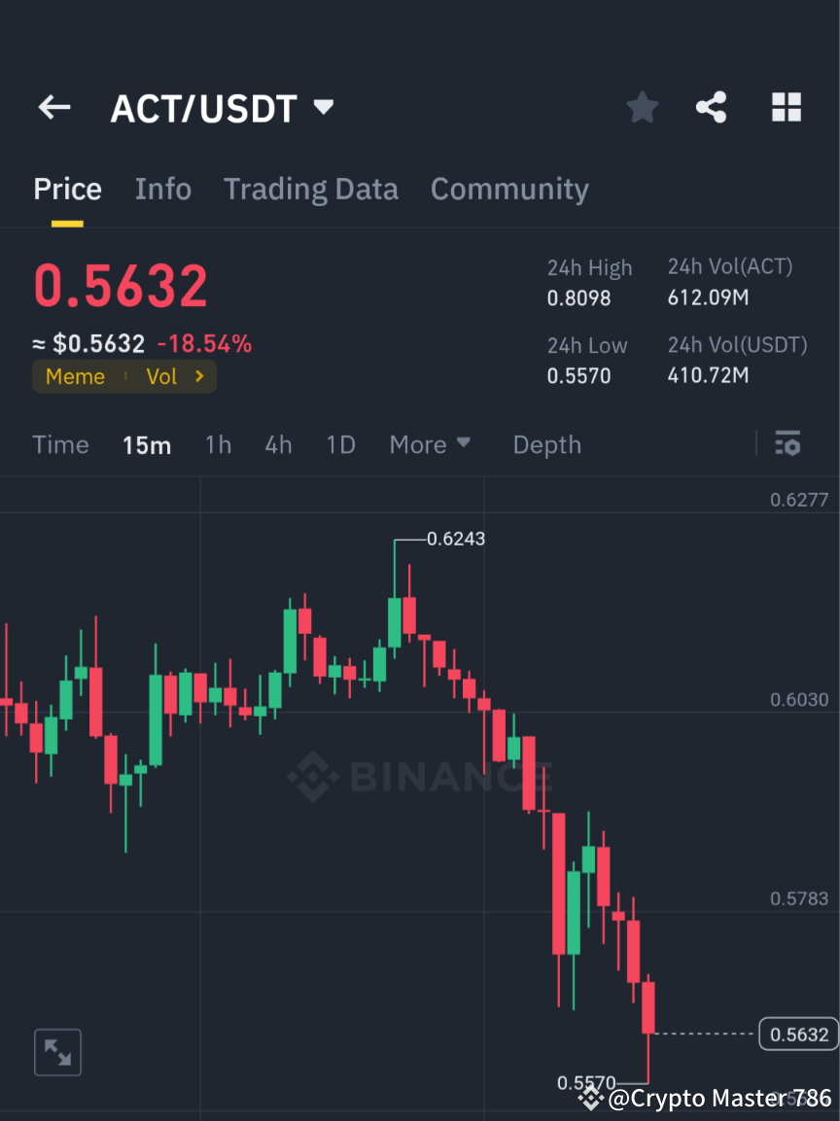Switch the chart to 1h interval
The height and width of the screenshot is (1121, 840).
218,444
